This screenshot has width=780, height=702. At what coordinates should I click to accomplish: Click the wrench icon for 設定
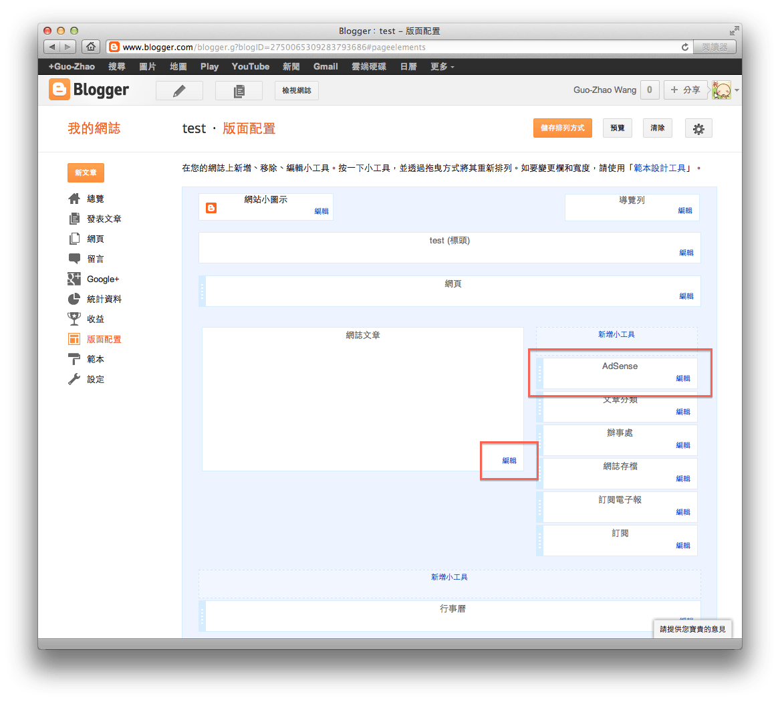click(x=74, y=379)
